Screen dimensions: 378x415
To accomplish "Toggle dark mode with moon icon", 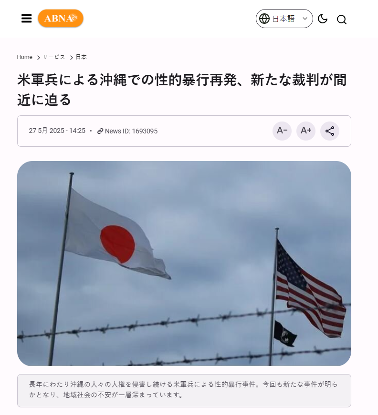I will pyautogui.click(x=323, y=19).
